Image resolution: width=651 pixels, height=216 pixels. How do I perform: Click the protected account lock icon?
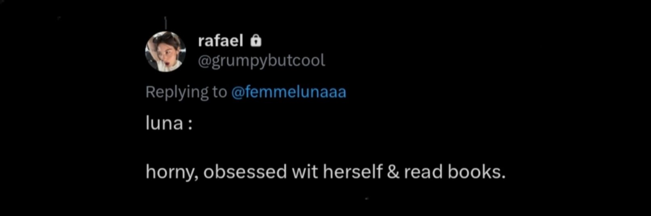click(x=256, y=41)
